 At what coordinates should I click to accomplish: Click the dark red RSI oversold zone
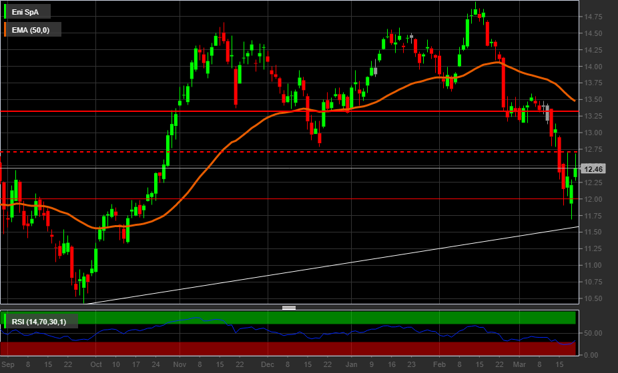coord(334,348)
